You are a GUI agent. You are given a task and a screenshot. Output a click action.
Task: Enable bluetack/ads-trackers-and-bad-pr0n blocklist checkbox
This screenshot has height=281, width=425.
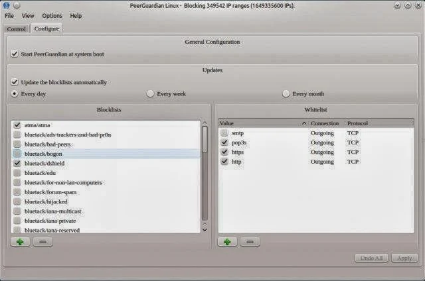pos(17,135)
